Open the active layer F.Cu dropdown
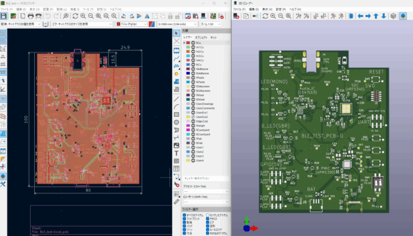Image resolution: width=413 pixels, height=236 pixels. 131,24
